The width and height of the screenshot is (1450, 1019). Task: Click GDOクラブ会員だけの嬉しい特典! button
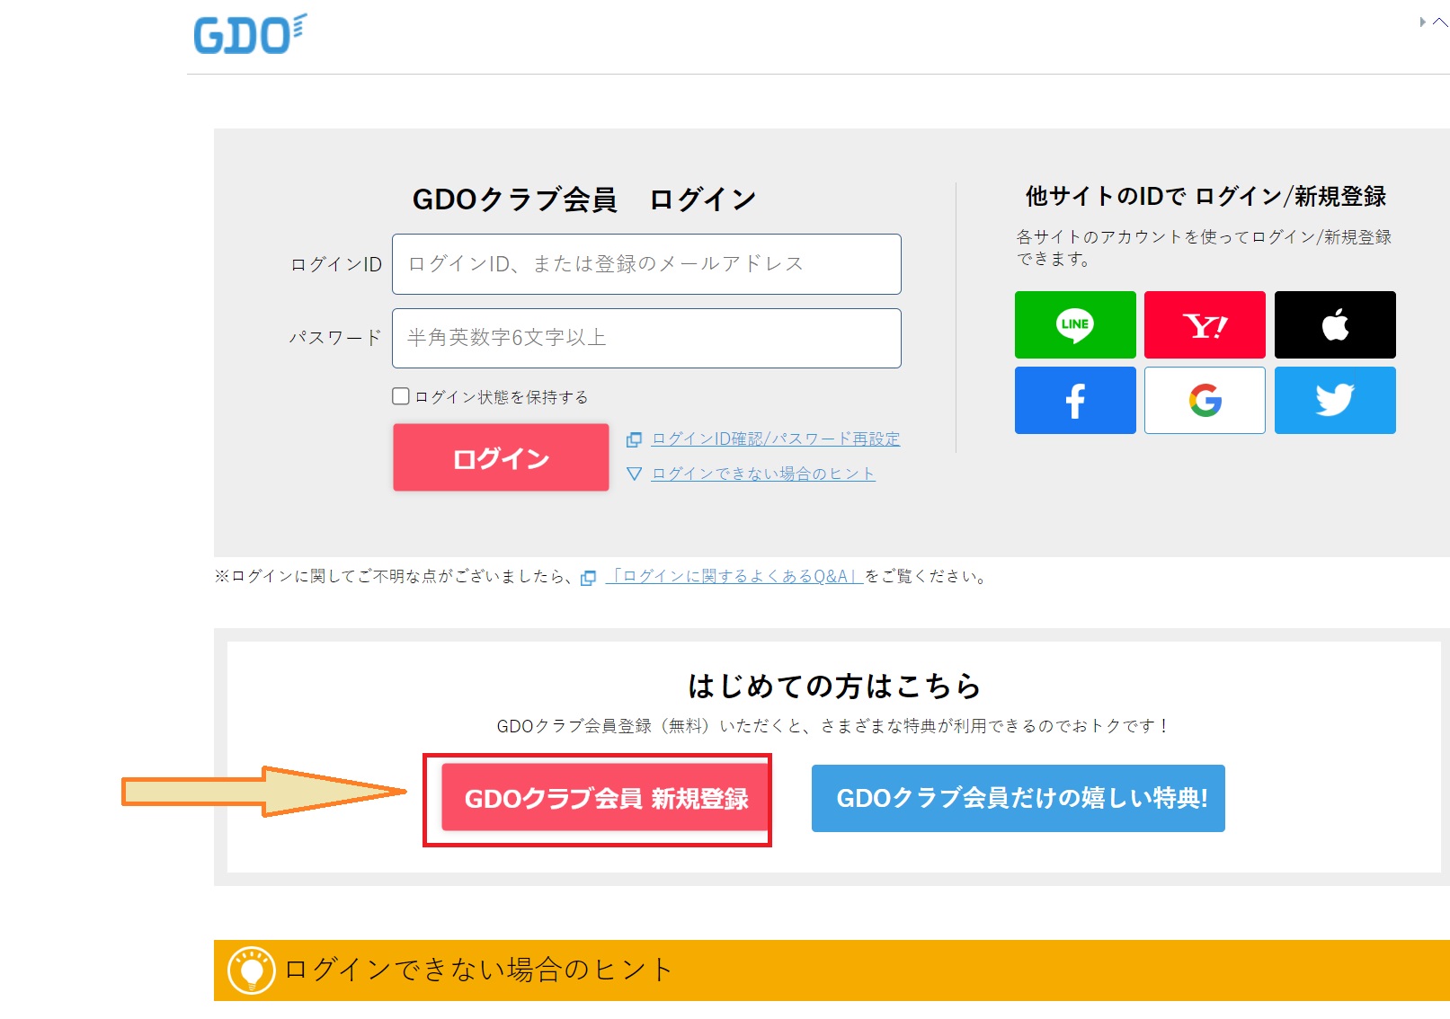pyautogui.click(x=1019, y=798)
